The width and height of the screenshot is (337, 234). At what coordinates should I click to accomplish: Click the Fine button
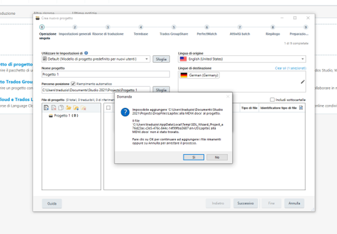(x=271, y=203)
